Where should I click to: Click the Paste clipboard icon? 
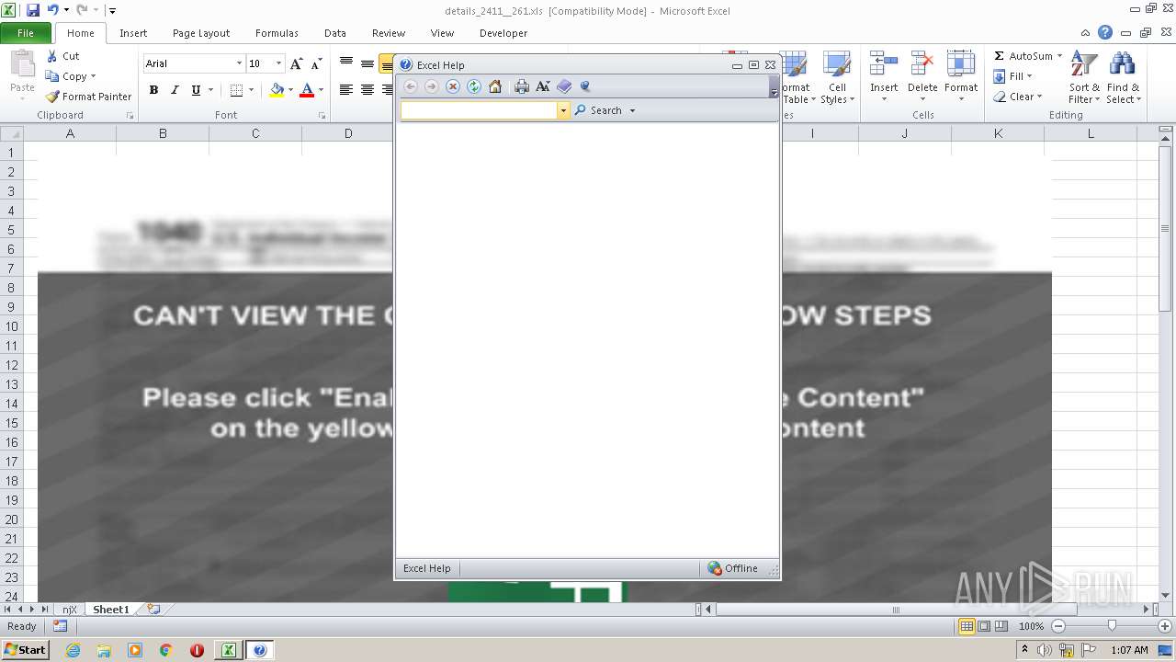coord(22,64)
